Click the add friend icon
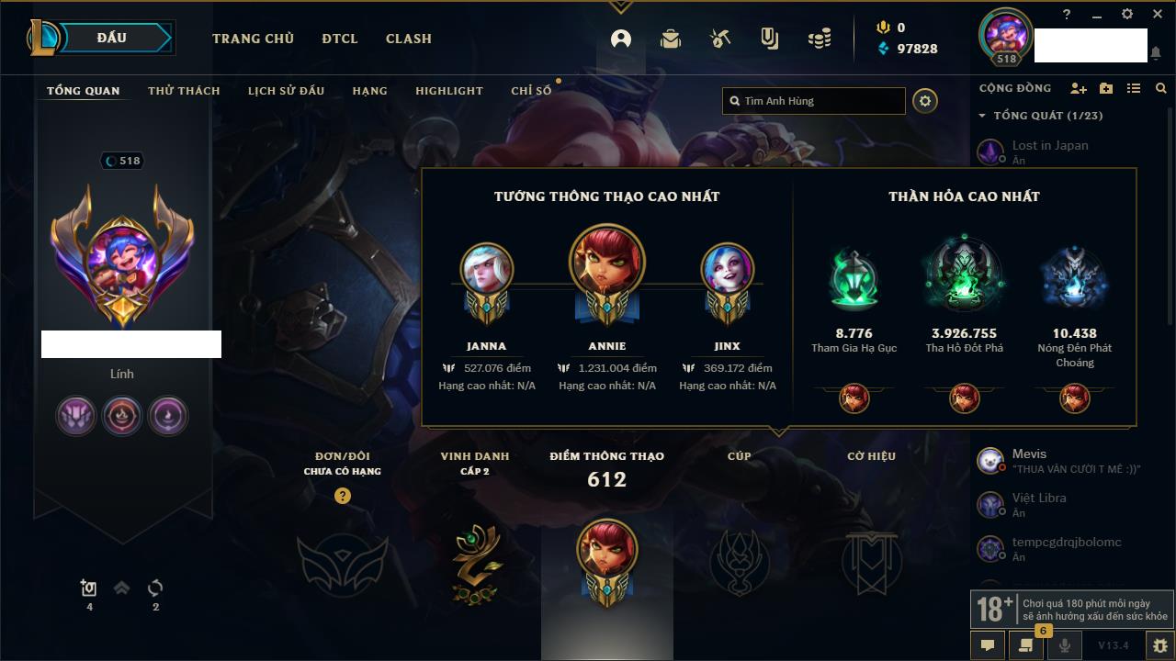 pos(1079,88)
